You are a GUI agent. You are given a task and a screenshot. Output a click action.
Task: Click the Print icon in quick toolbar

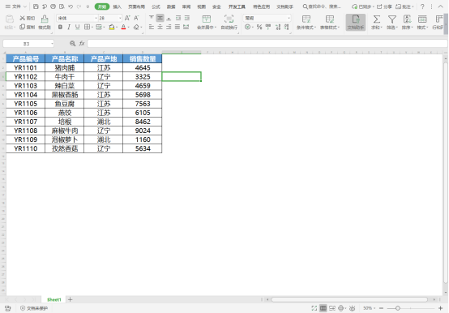(x=53, y=6)
